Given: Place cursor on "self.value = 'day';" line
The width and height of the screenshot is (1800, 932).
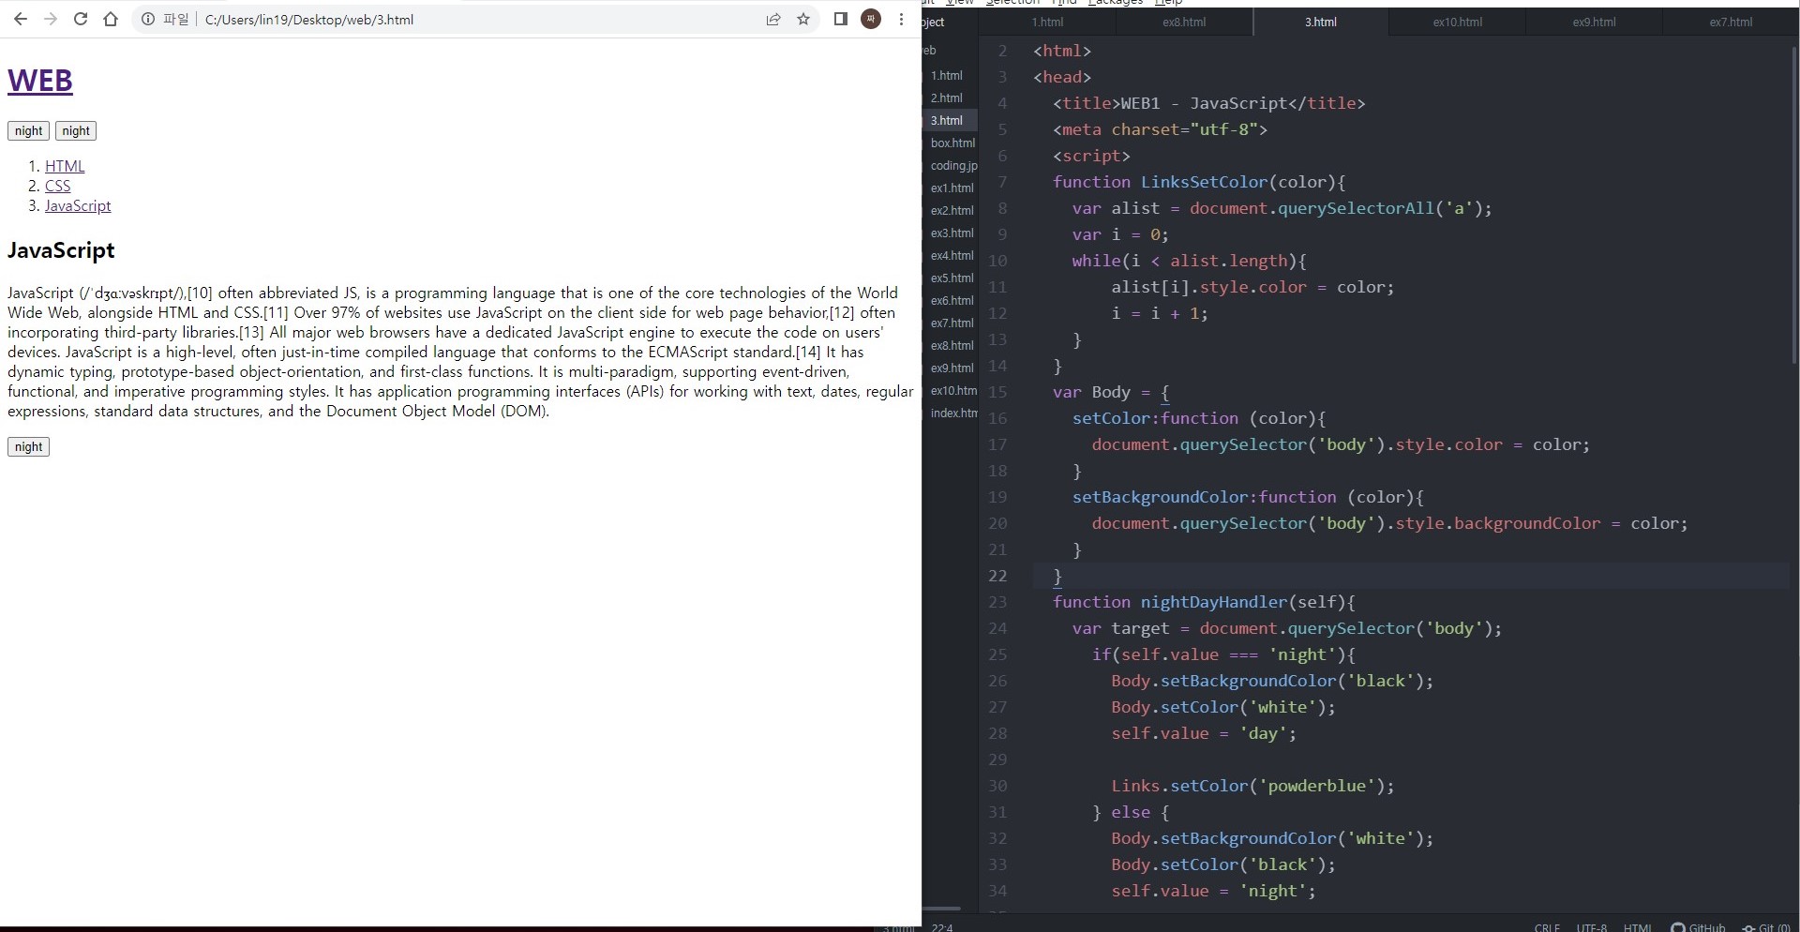Looking at the screenshot, I should pos(1204,733).
